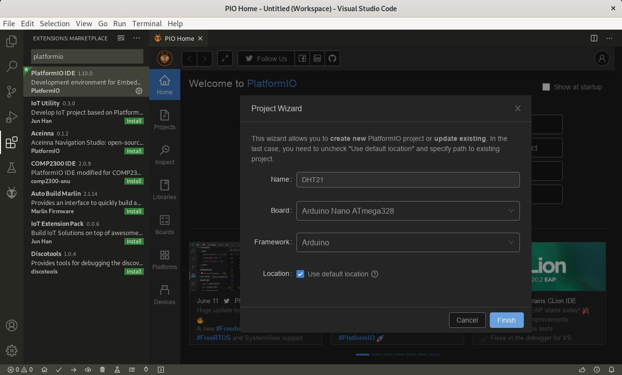Click the project Name input field

(x=408, y=180)
